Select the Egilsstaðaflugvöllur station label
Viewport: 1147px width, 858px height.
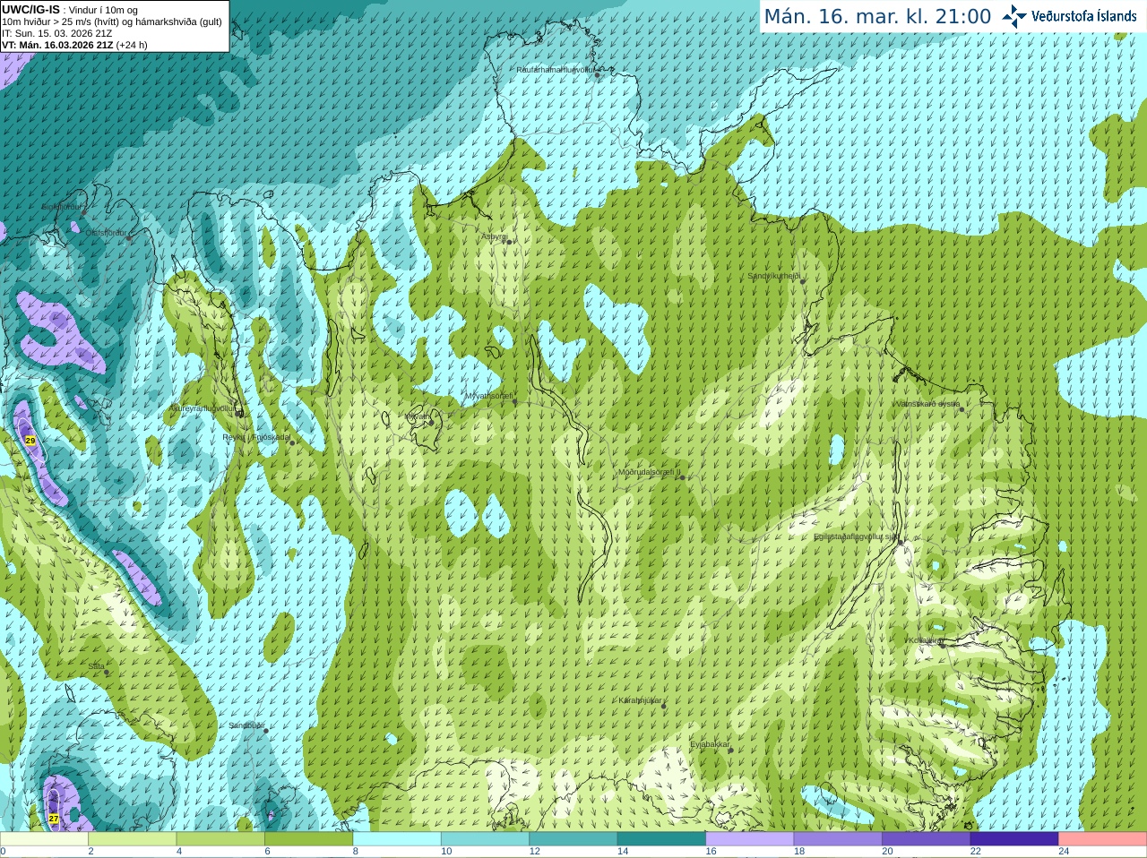click(856, 536)
